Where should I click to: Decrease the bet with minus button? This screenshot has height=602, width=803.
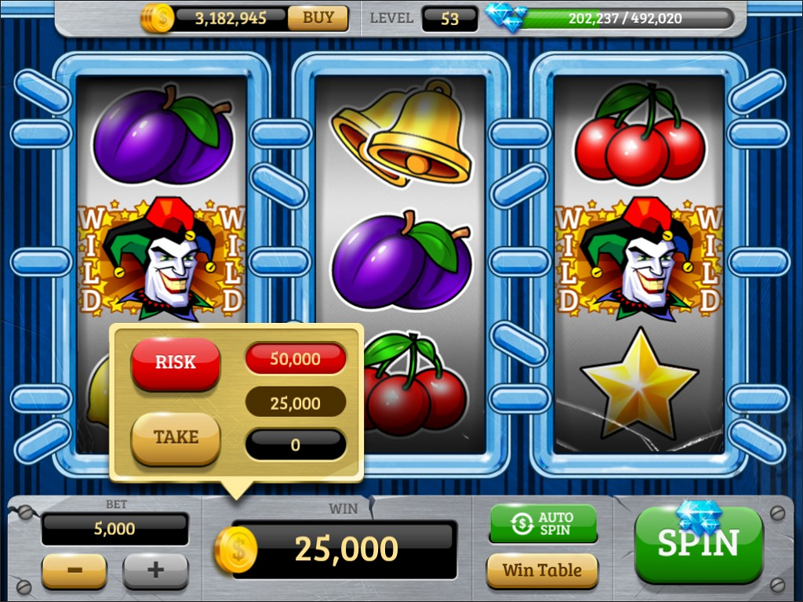pos(74,570)
